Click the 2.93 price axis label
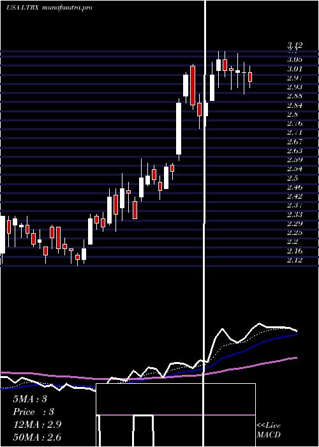 point(295,87)
